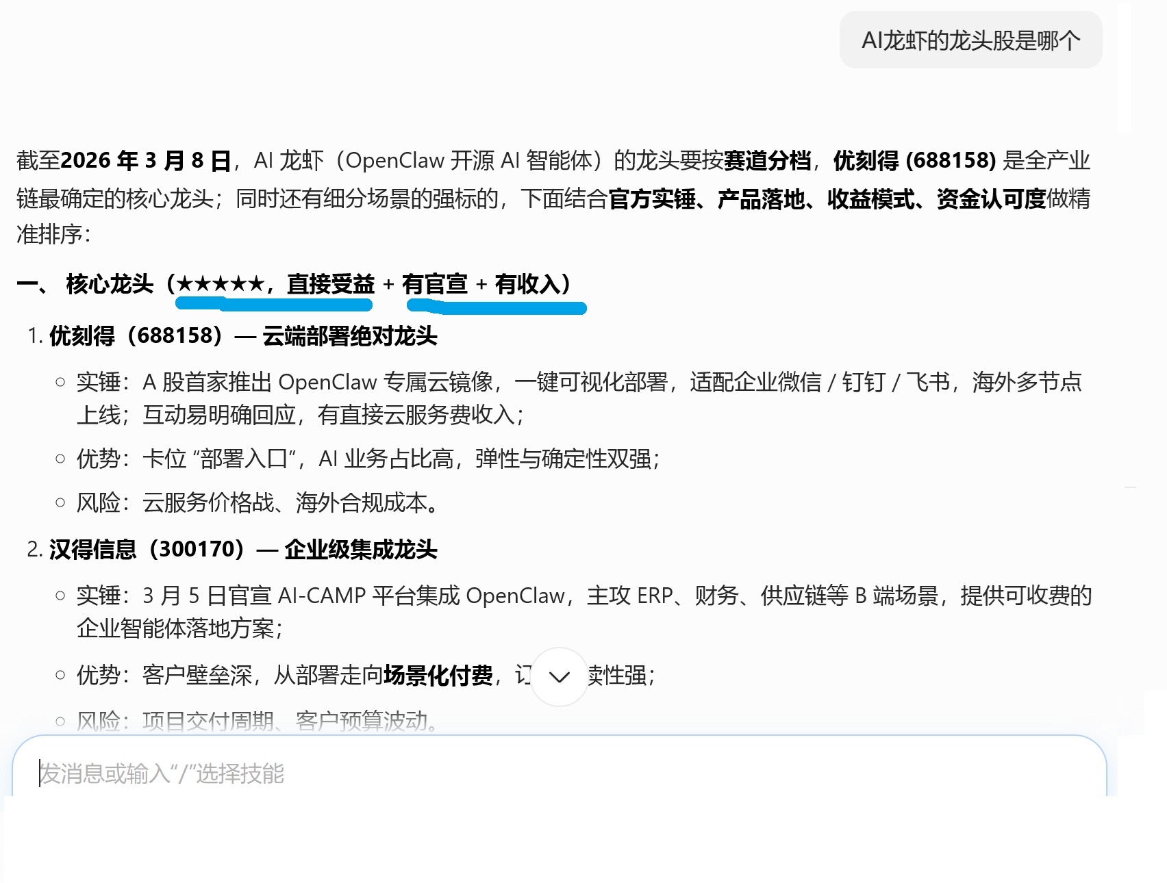This screenshot has width=1167, height=883.
Task: Click the text "直接受益" in section heading
Action: pos(331,283)
